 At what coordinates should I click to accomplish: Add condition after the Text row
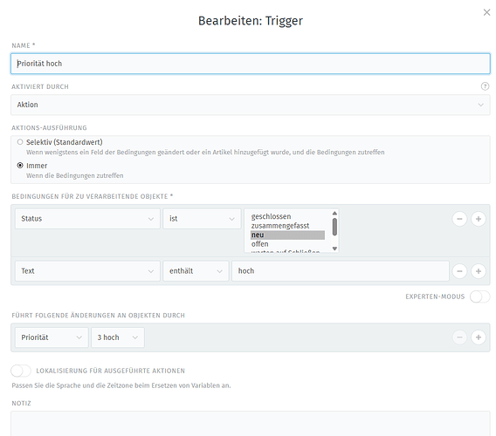[479, 271]
